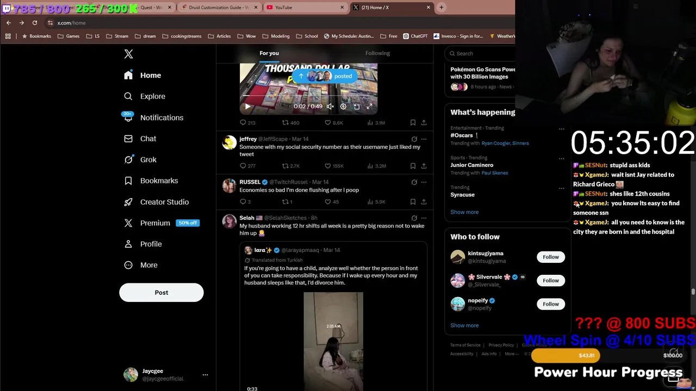Image resolution: width=696 pixels, height=391 pixels.
Task: Open more options on jeffrey's post
Action: [x=424, y=139]
